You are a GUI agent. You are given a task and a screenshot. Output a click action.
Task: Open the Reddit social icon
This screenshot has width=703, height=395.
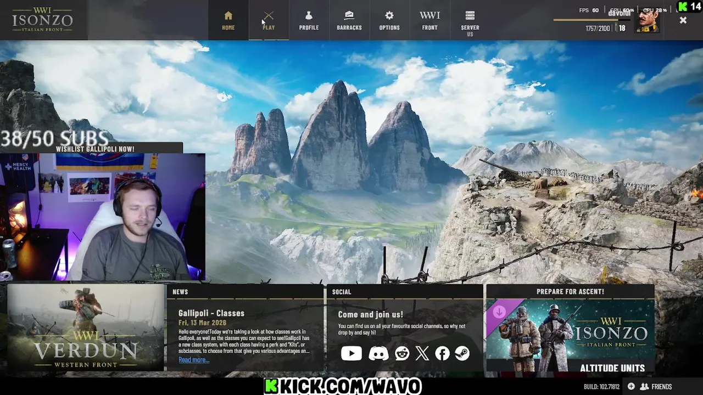click(x=402, y=353)
